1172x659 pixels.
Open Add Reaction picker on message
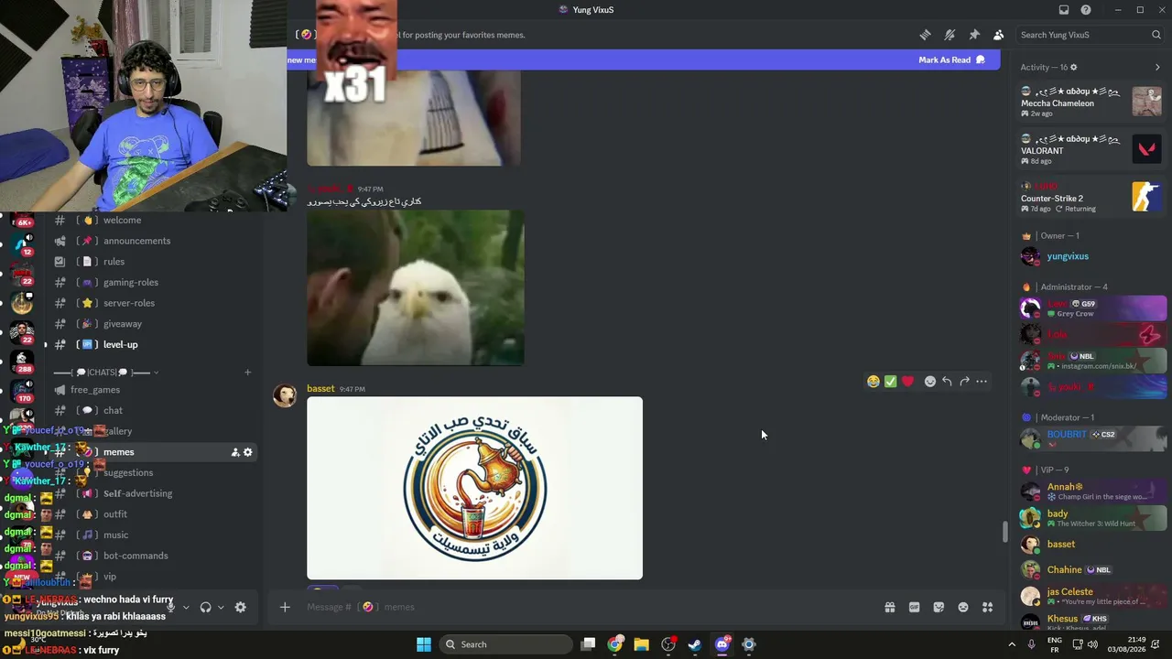(929, 382)
